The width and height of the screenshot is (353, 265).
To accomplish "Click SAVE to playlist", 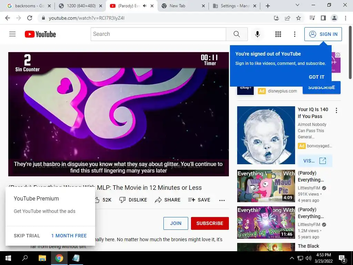I will (199, 200).
